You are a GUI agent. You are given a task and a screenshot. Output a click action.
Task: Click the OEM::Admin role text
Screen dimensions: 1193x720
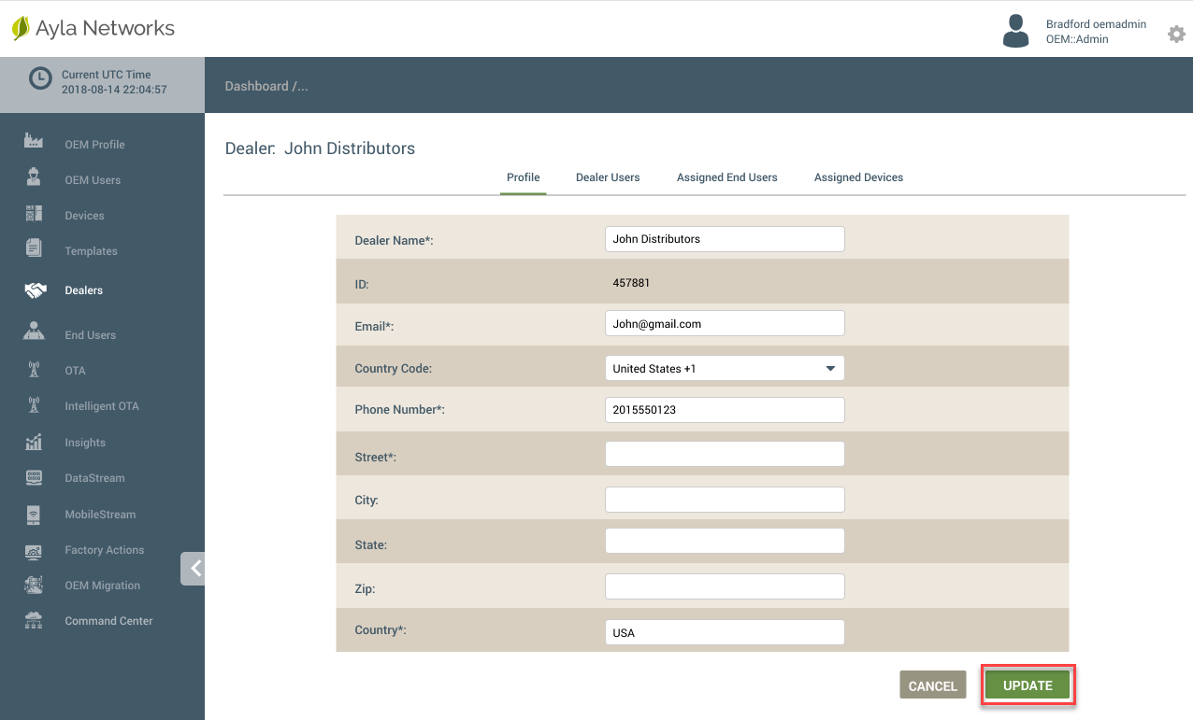(1077, 40)
